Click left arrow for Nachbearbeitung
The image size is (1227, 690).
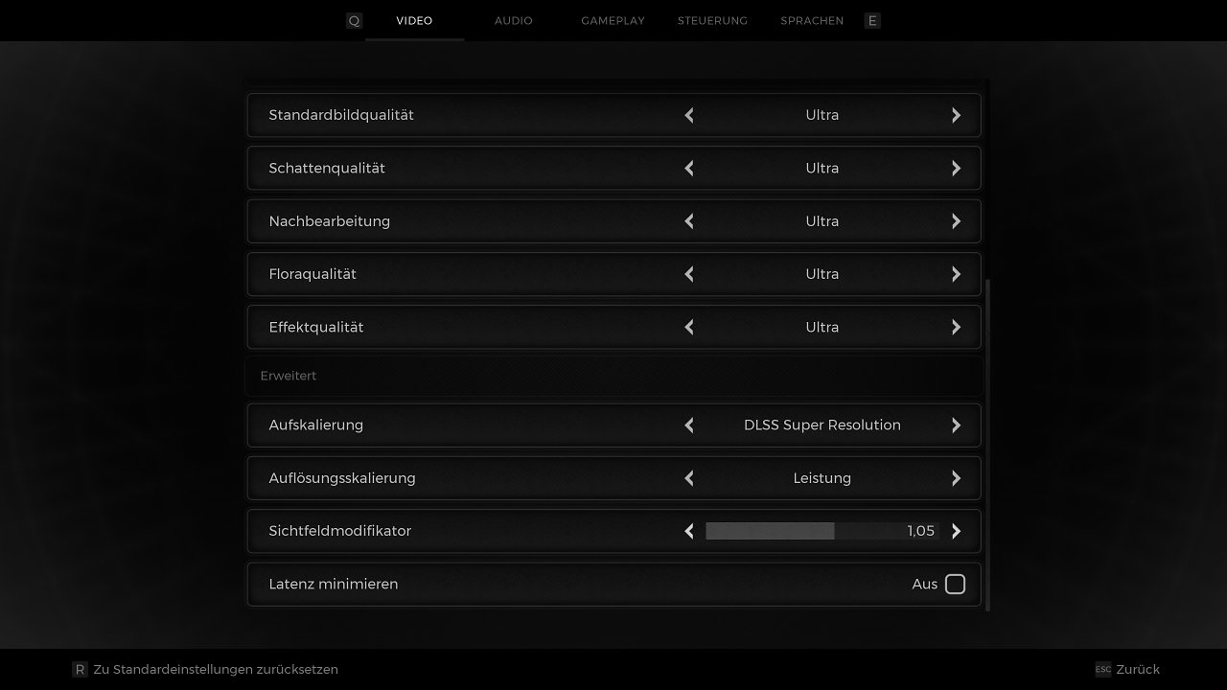tap(689, 221)
